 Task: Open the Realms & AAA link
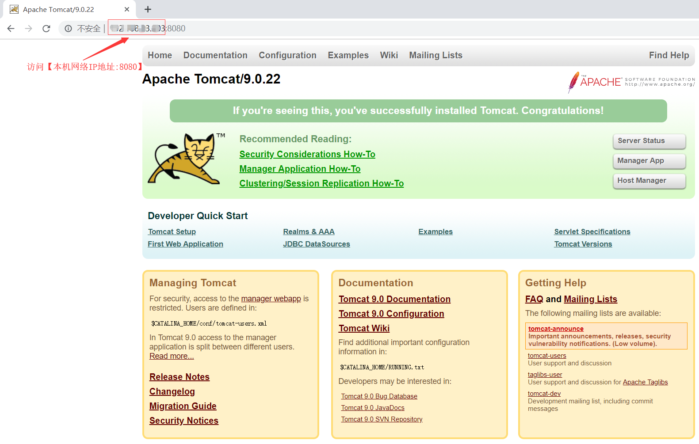tap(309, 231)
